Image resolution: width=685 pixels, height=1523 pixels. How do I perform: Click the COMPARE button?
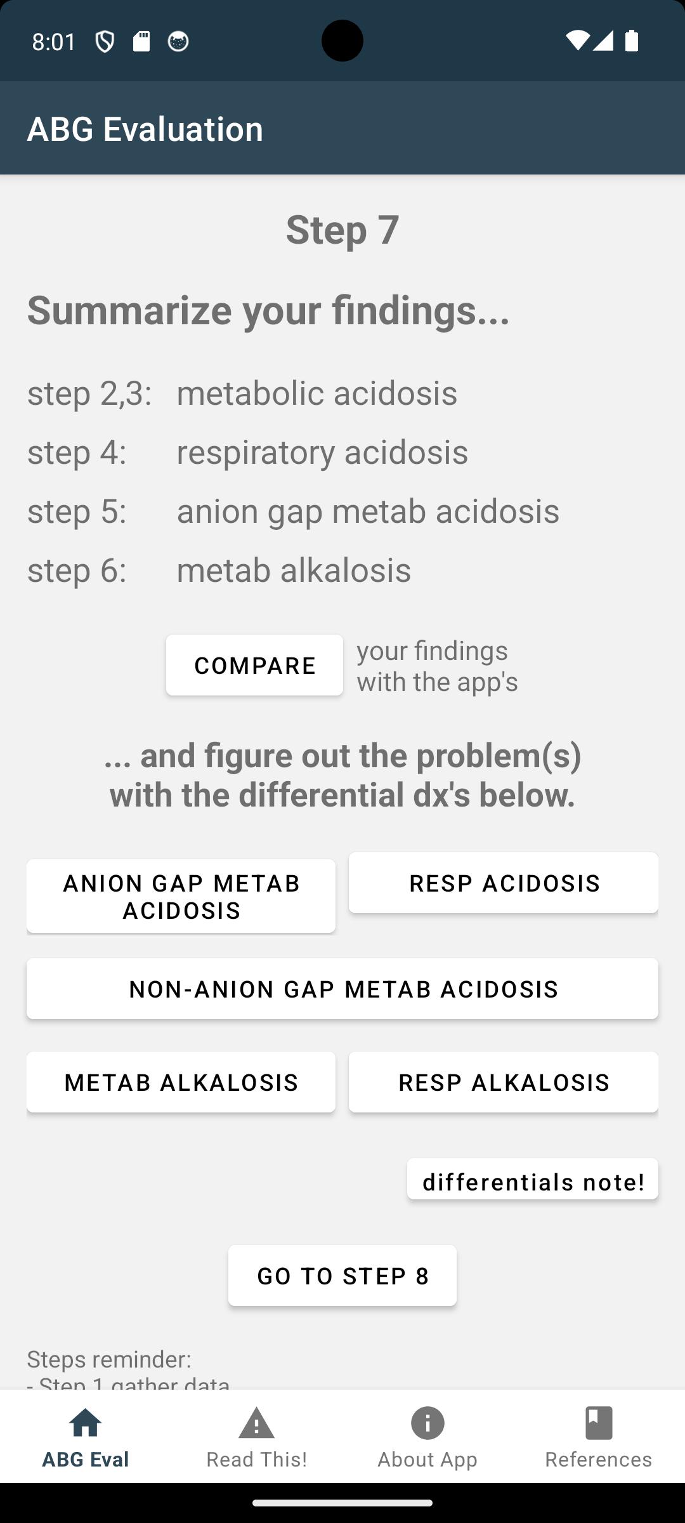point(254,665)
